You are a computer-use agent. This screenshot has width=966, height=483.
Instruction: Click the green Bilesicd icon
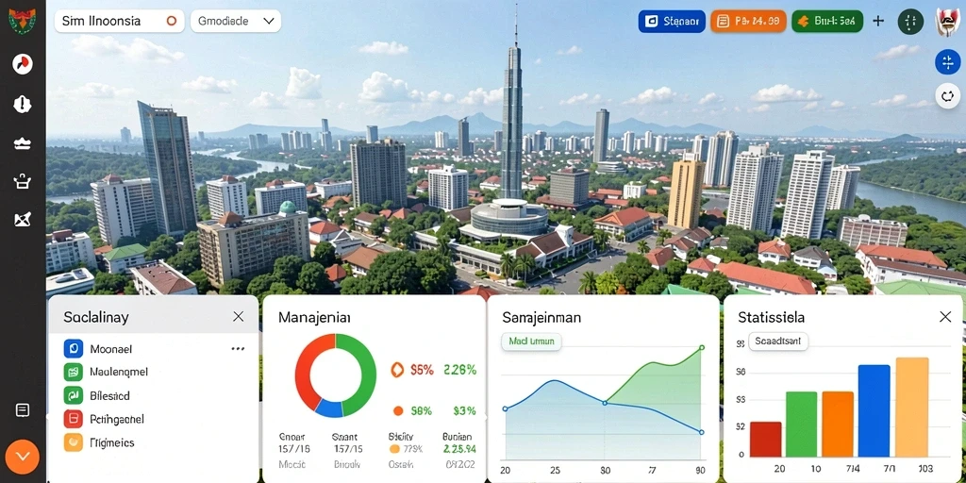74,395
